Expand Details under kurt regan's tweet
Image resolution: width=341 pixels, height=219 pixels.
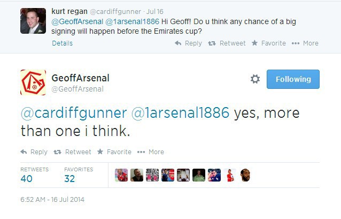tap(63, 43)
